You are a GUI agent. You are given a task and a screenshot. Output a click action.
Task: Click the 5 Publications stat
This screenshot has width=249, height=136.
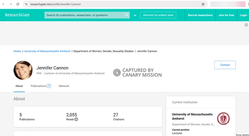27,117
